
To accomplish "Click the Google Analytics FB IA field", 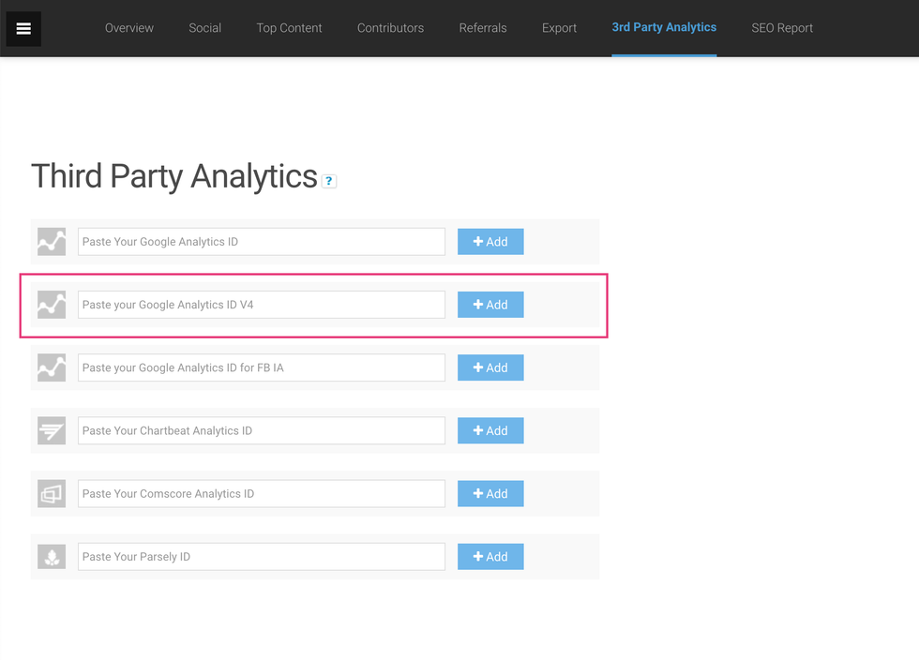I will [x=262, y=367].
